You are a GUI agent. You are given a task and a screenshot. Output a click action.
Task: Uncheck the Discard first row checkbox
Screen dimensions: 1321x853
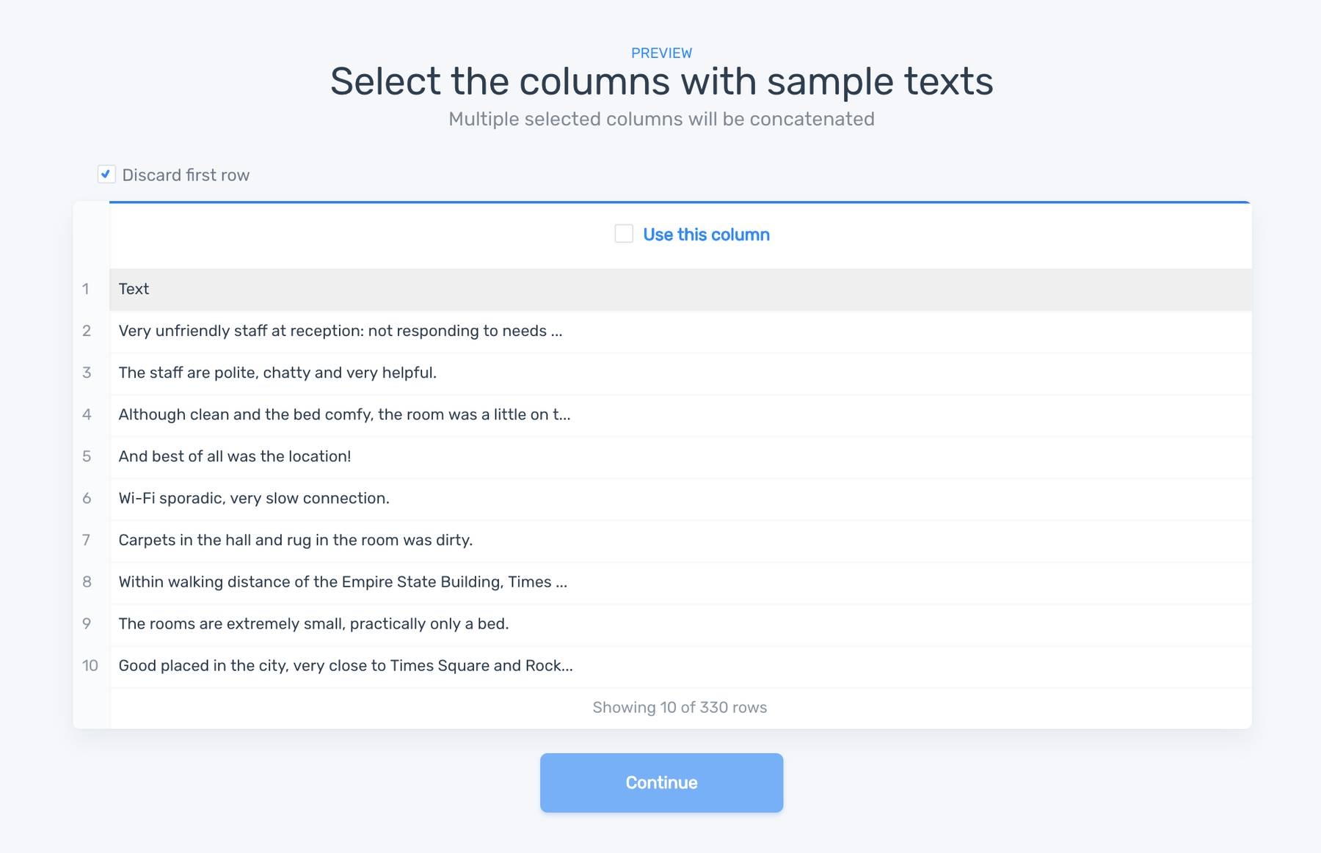(106, 175)
